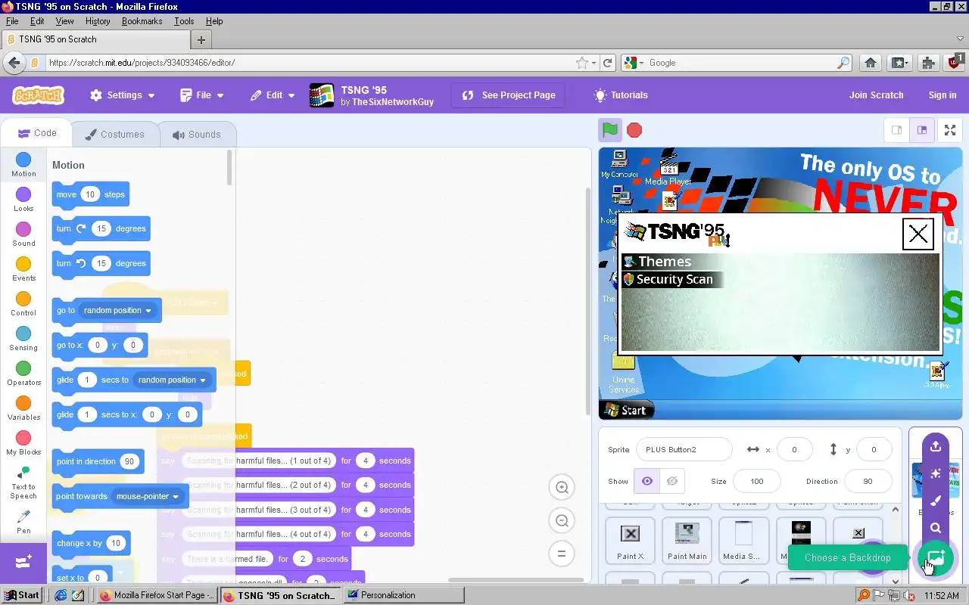The image size is (969, 605).
Task: Open the Tutorials link
Action: [x=621, y=95]
